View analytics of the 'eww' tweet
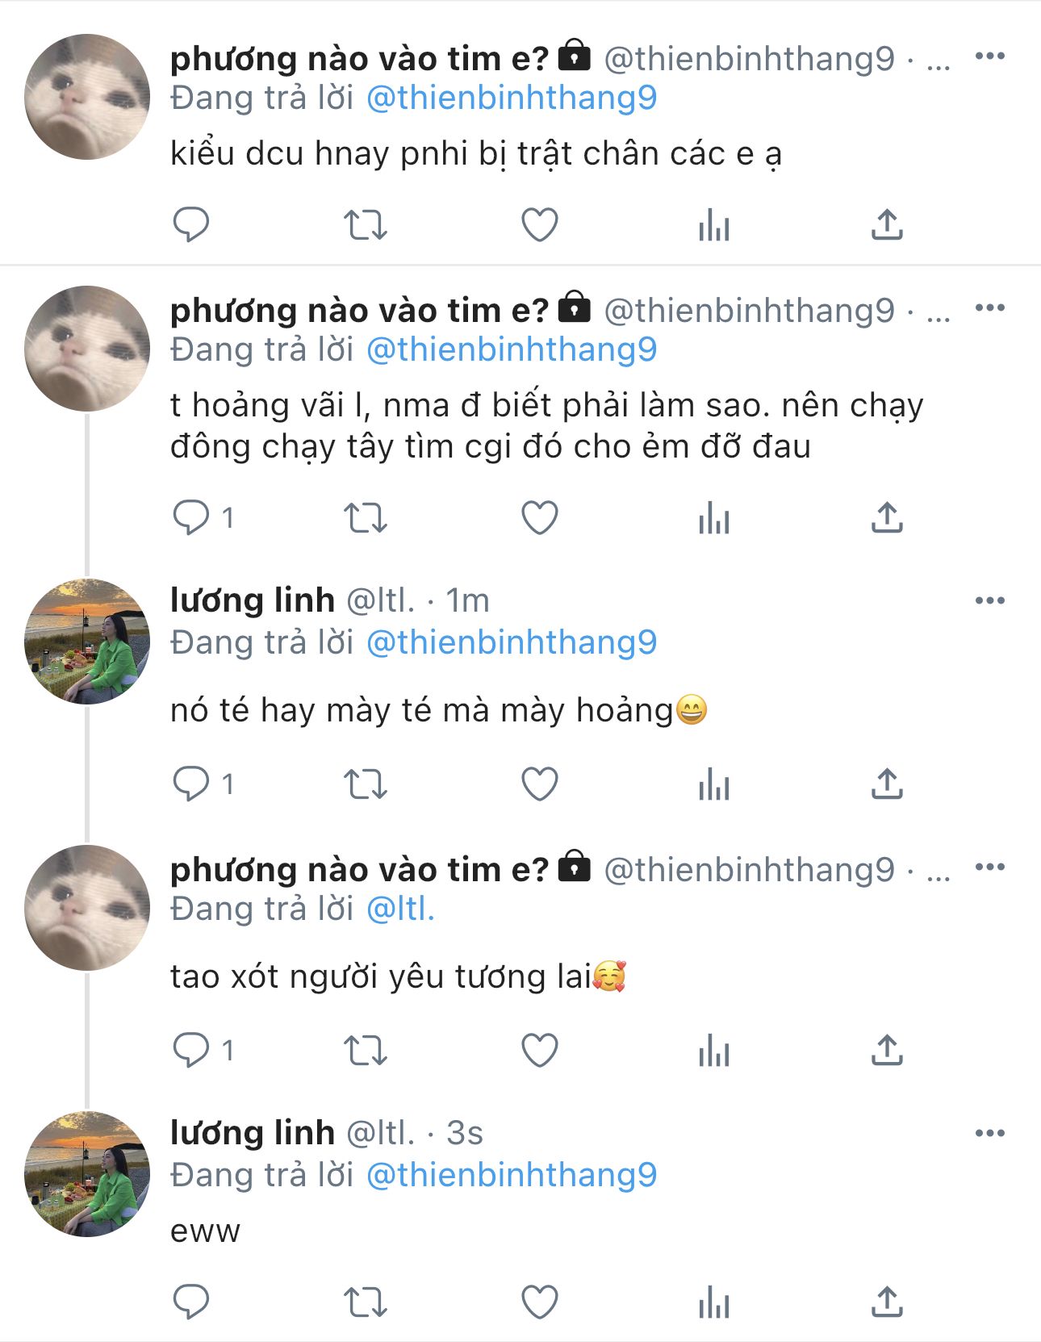 (714, 1302)
